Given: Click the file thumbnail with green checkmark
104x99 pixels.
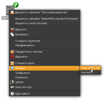Looking at the screenshot, I should [10, 10].
